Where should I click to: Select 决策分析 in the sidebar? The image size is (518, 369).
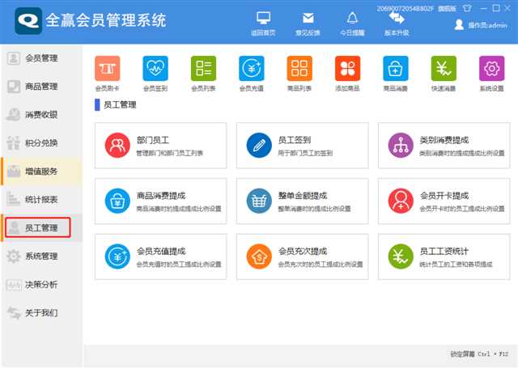click(x=41, y=284)
